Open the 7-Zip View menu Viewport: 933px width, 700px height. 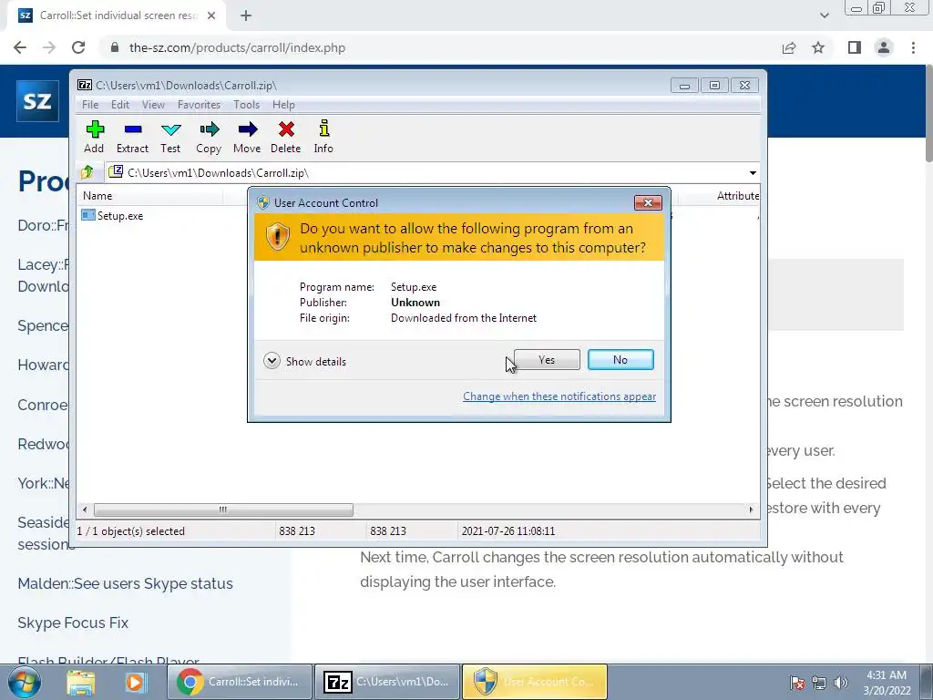(153, 105)
